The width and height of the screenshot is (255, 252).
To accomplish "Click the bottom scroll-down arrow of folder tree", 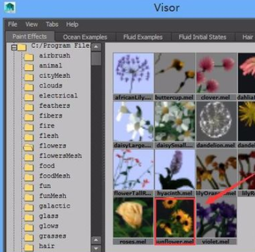I will 96,248.
